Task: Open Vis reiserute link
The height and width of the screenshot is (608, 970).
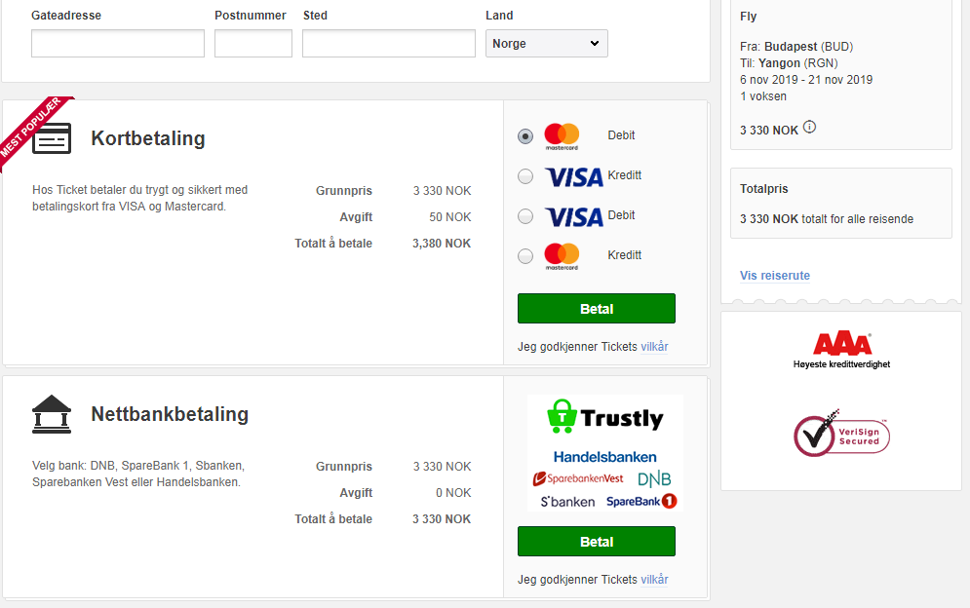Action: [x=774, y=275]
